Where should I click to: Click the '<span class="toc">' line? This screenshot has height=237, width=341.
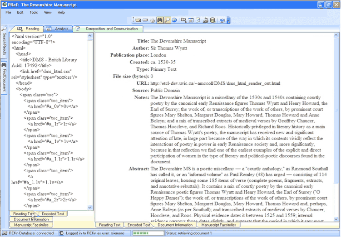(x=39, y=95)
